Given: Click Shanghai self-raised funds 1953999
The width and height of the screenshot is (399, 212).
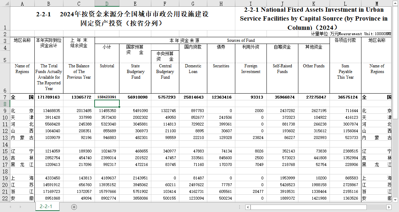Looking at the screenshot, I should [282, 178].
